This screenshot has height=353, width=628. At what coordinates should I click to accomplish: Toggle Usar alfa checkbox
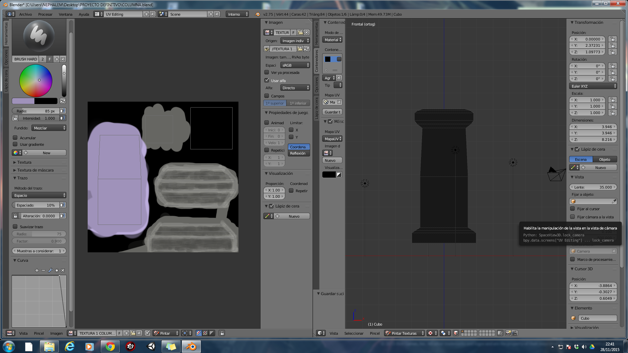(x=267, y=80)
